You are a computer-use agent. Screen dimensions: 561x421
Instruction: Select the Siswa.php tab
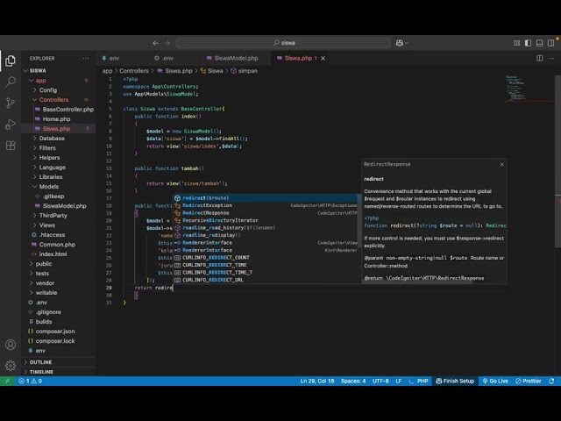(298, 58)
